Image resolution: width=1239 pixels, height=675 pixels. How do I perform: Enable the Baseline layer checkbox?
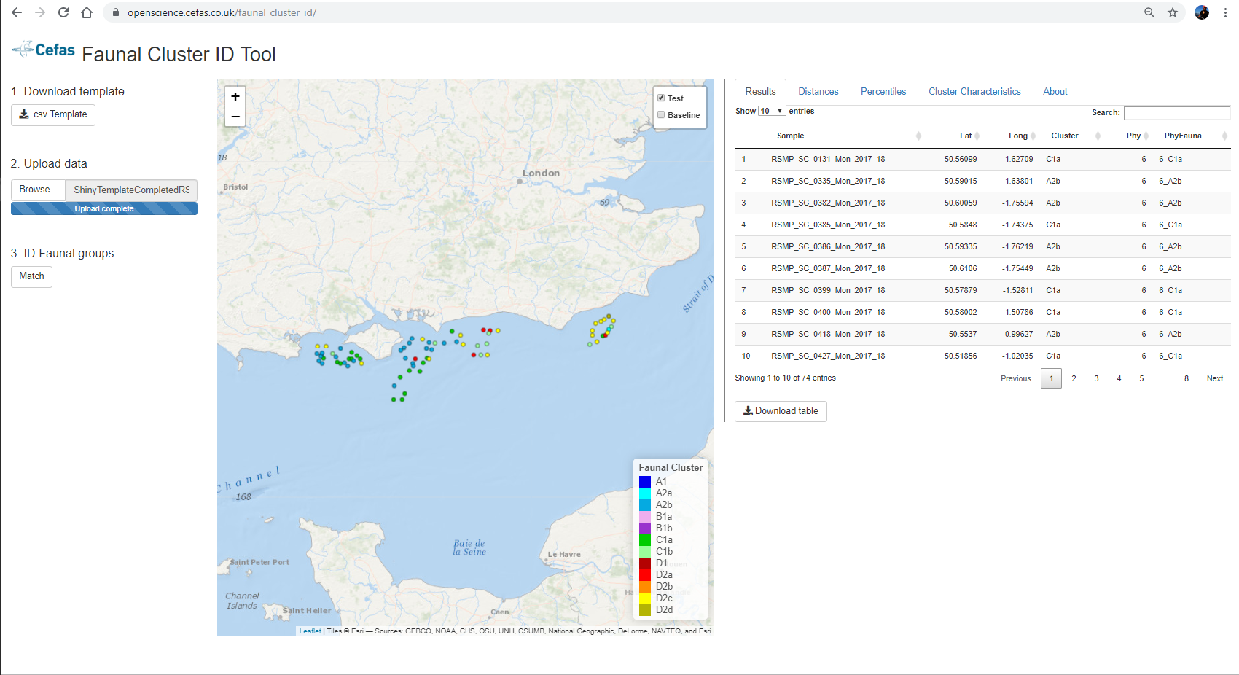(x=661, y=114)
